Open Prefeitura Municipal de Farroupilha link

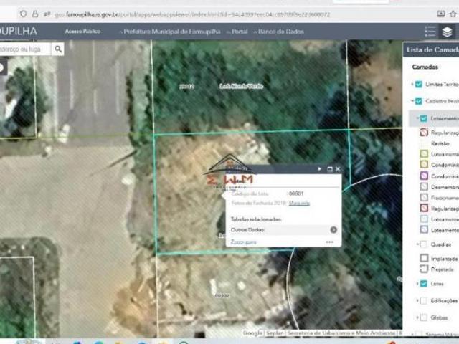[x=172, y=32]
